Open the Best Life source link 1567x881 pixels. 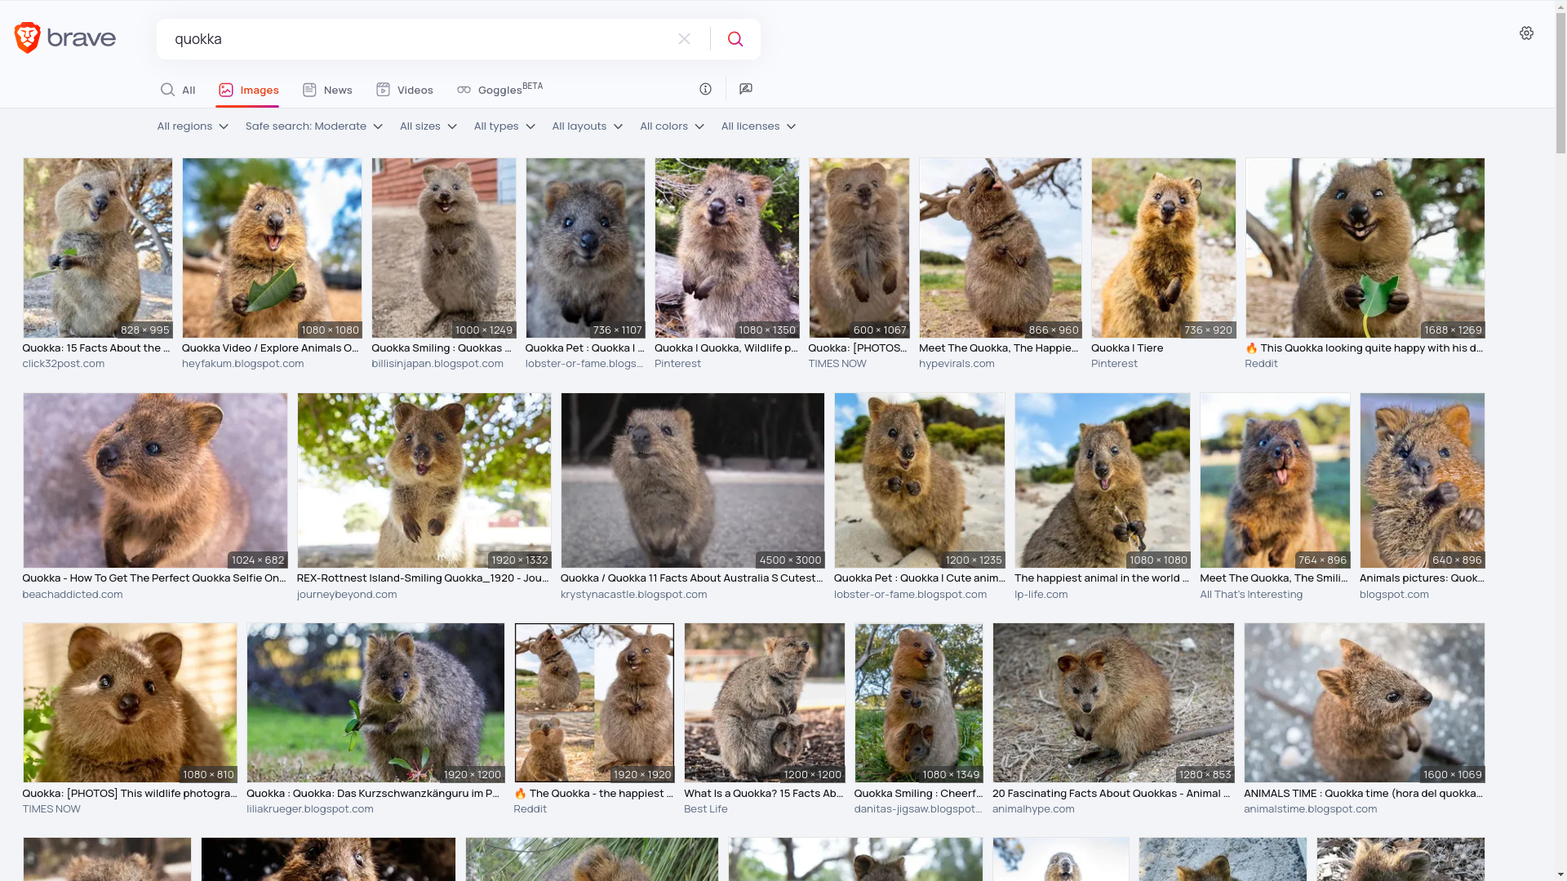pos(706,809)
